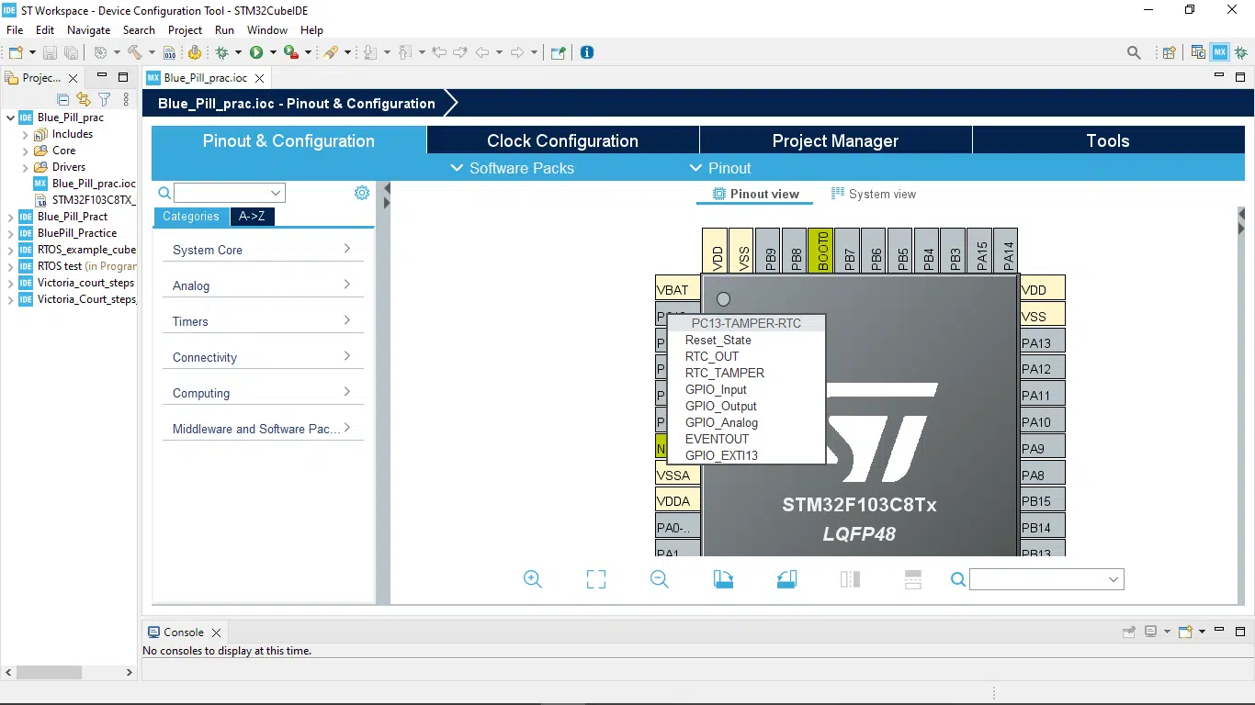1255x705 pixels.
Task: Click the filter funnel in Project Explorer
Action: [105, 99]
